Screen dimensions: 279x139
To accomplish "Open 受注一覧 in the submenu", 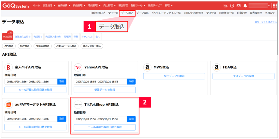I will tap(113, 13).
